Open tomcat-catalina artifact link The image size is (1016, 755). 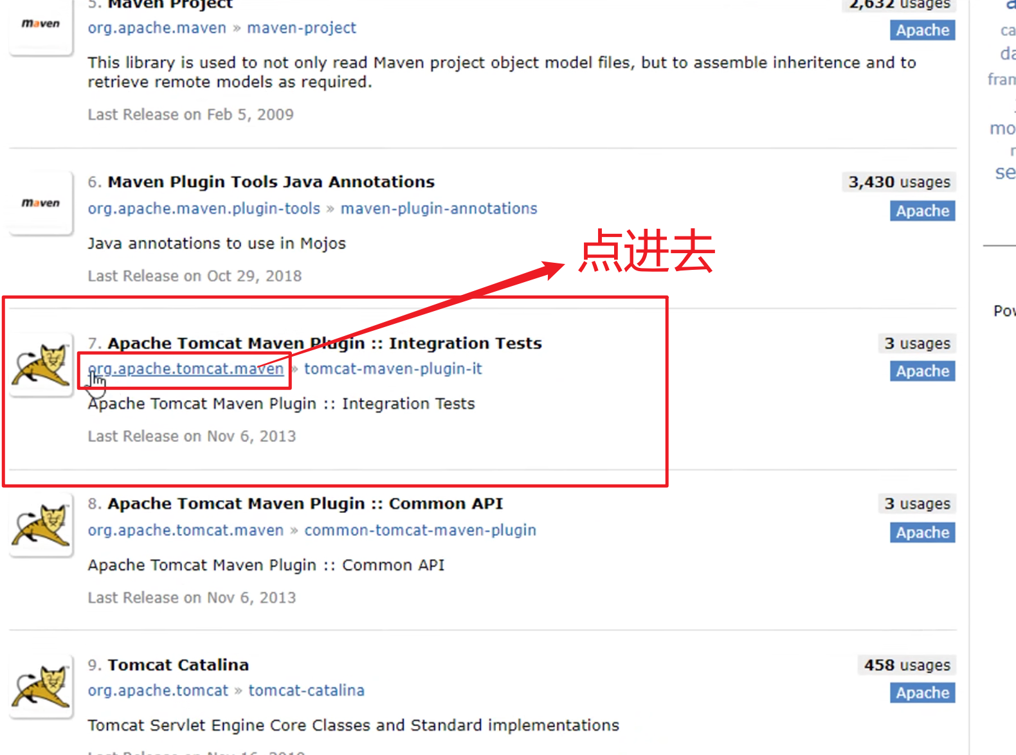307,691
